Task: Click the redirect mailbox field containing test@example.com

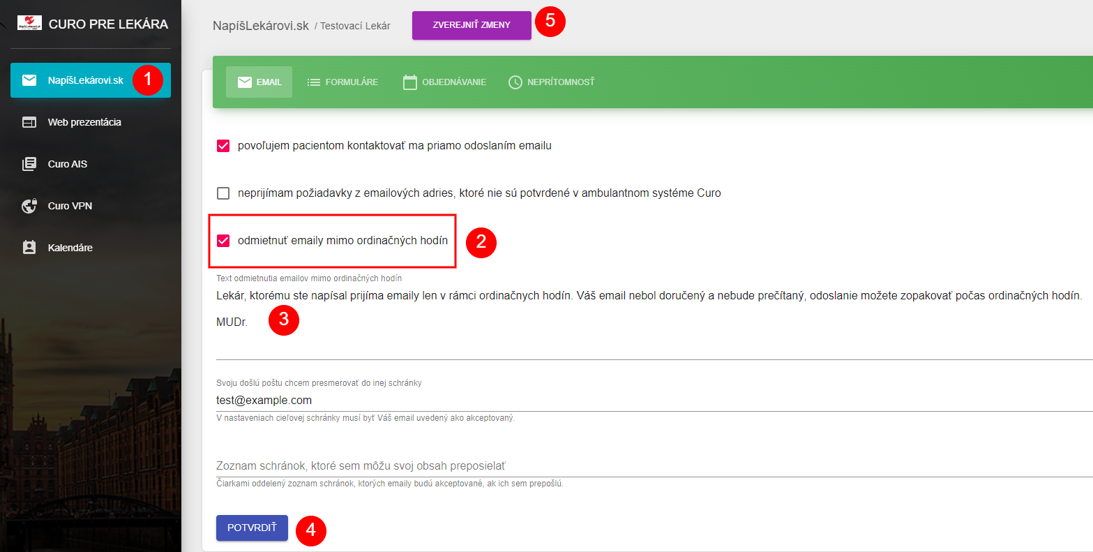Action: pyautogui.click(x=654, y=401)
